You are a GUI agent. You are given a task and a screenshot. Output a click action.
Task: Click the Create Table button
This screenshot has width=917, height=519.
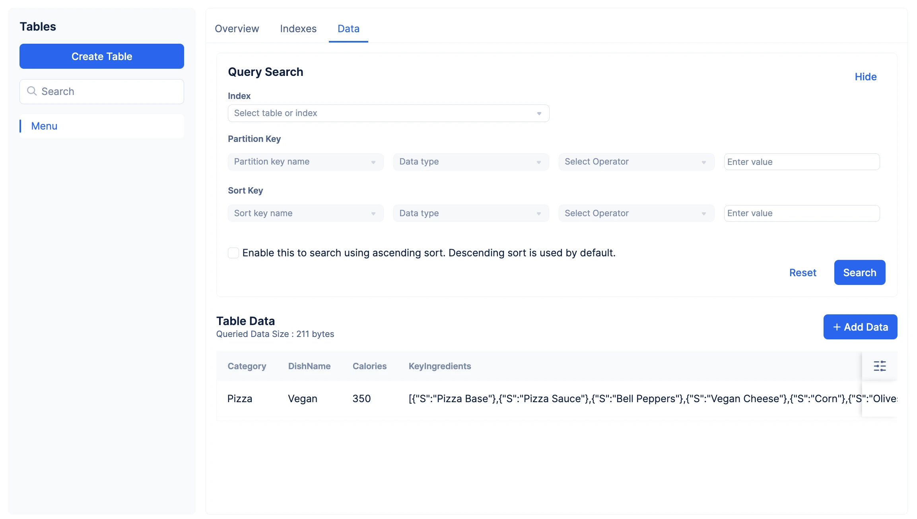pyautogui.click(x=102, y=56)
